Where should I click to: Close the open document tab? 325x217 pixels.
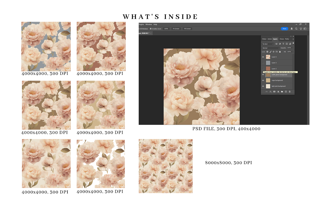pyautogui.click(x=151, y=33)
